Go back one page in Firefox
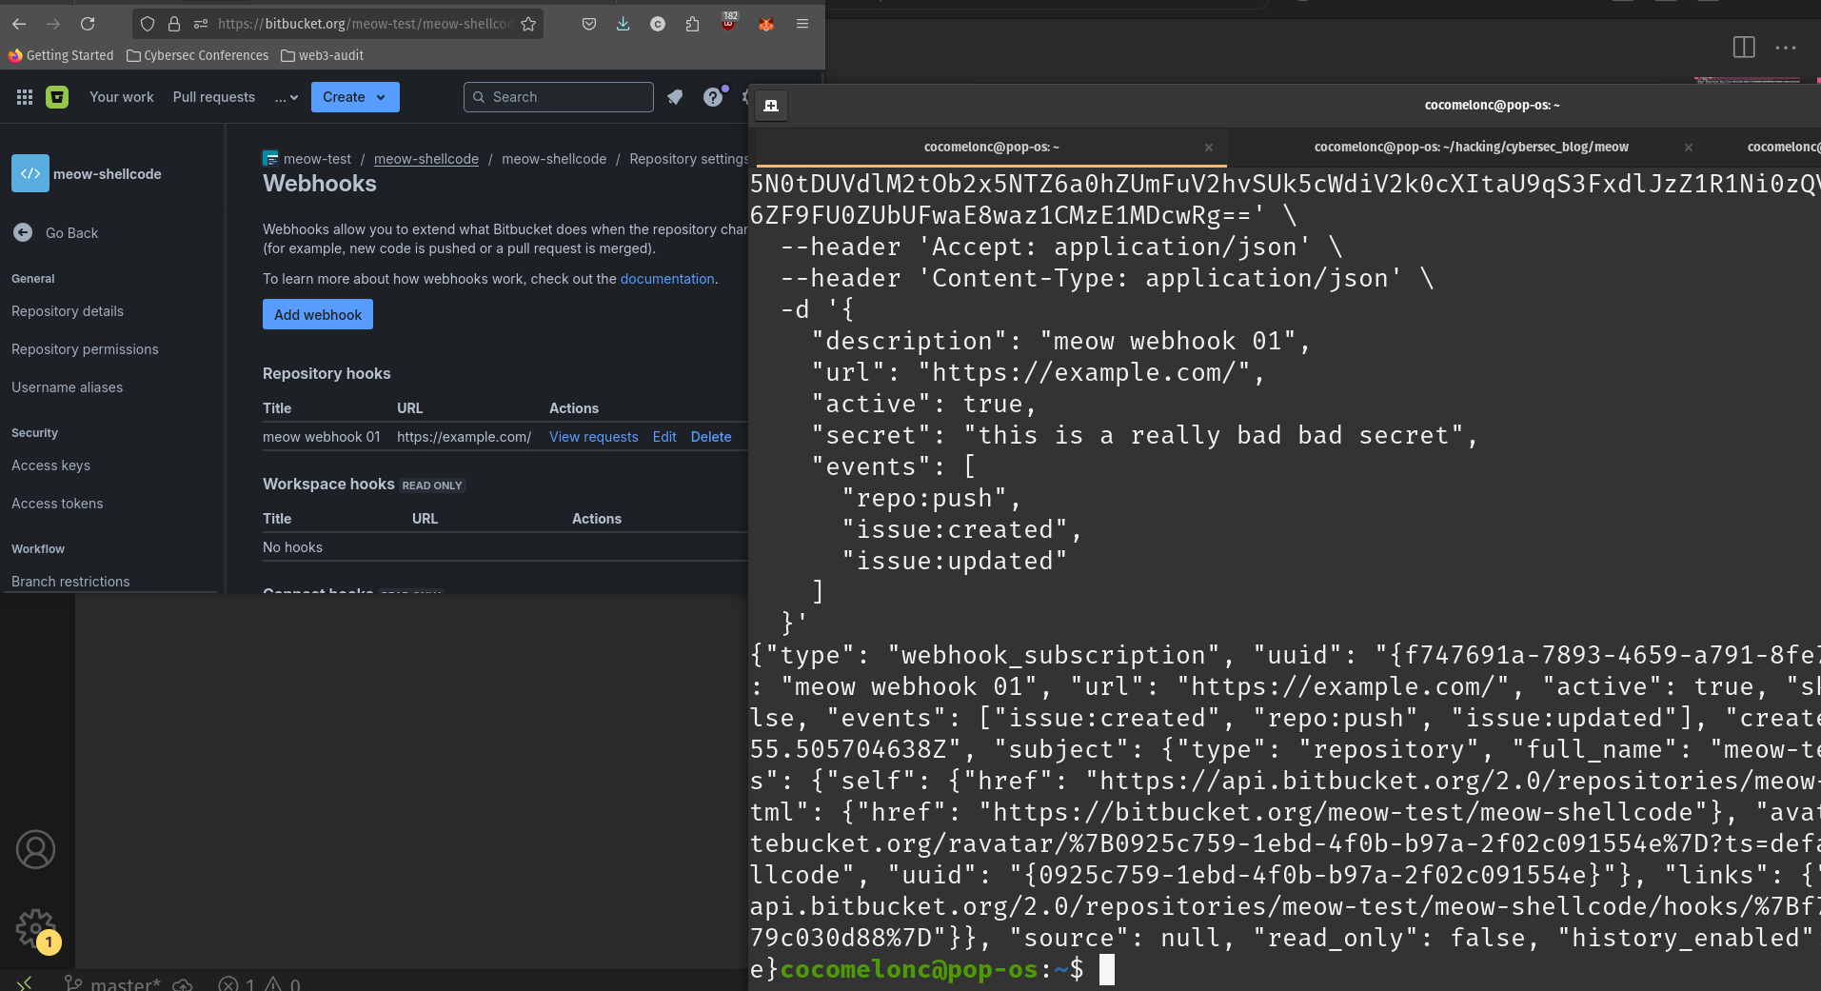This screenshot has height=991, width=1821. (x=19, y=24)
